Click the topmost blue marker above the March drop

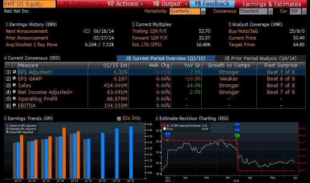pyautogui.click(x=237, y=125)
